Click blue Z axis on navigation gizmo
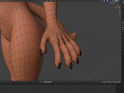 point(118,5)
